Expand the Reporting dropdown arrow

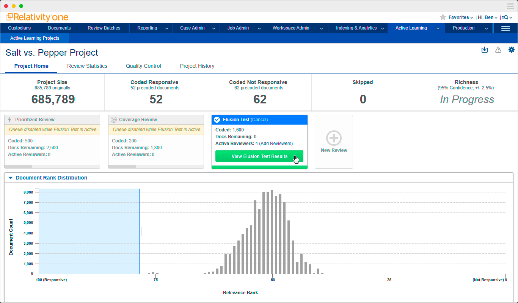(x=166, y=28)
